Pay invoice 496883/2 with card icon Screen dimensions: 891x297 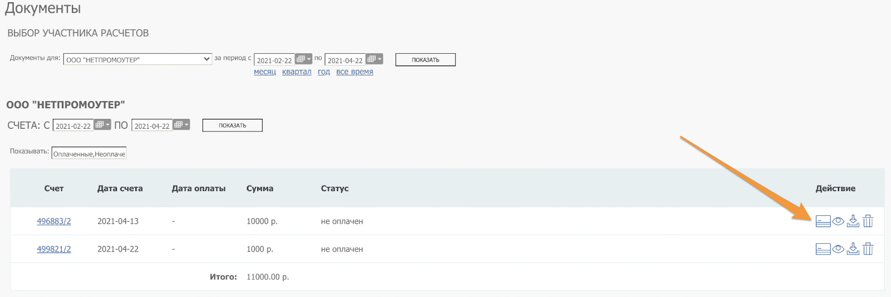[x=823, y=222]
